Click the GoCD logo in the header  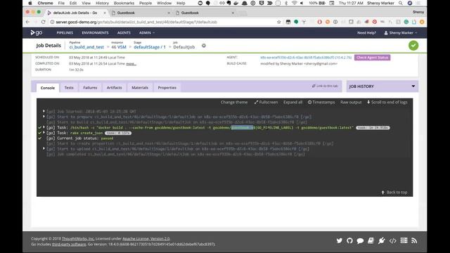(x=37, y=33)
